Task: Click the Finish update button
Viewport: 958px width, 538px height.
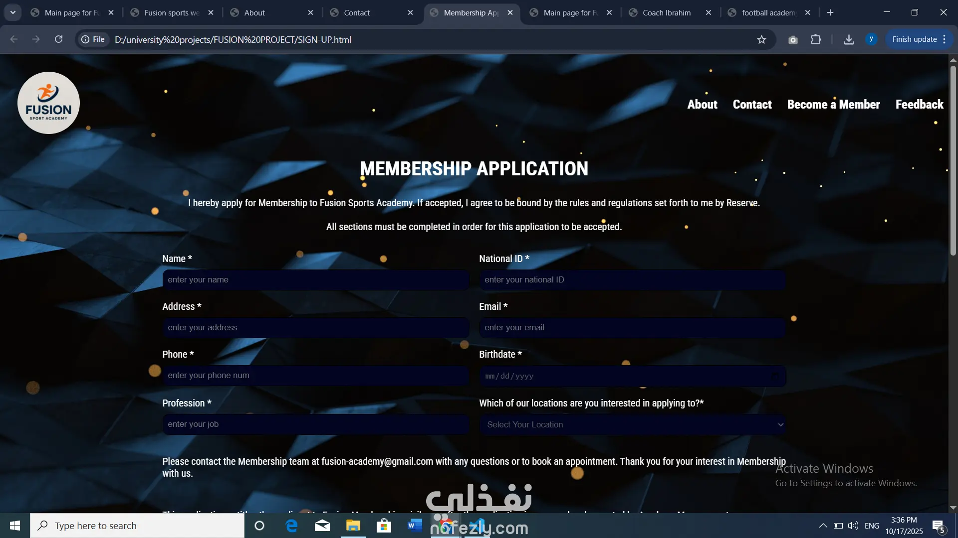Action: click(914, 39)
